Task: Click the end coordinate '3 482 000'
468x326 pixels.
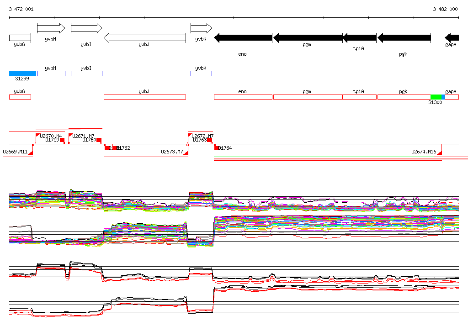Action: (x=445, y=9)
